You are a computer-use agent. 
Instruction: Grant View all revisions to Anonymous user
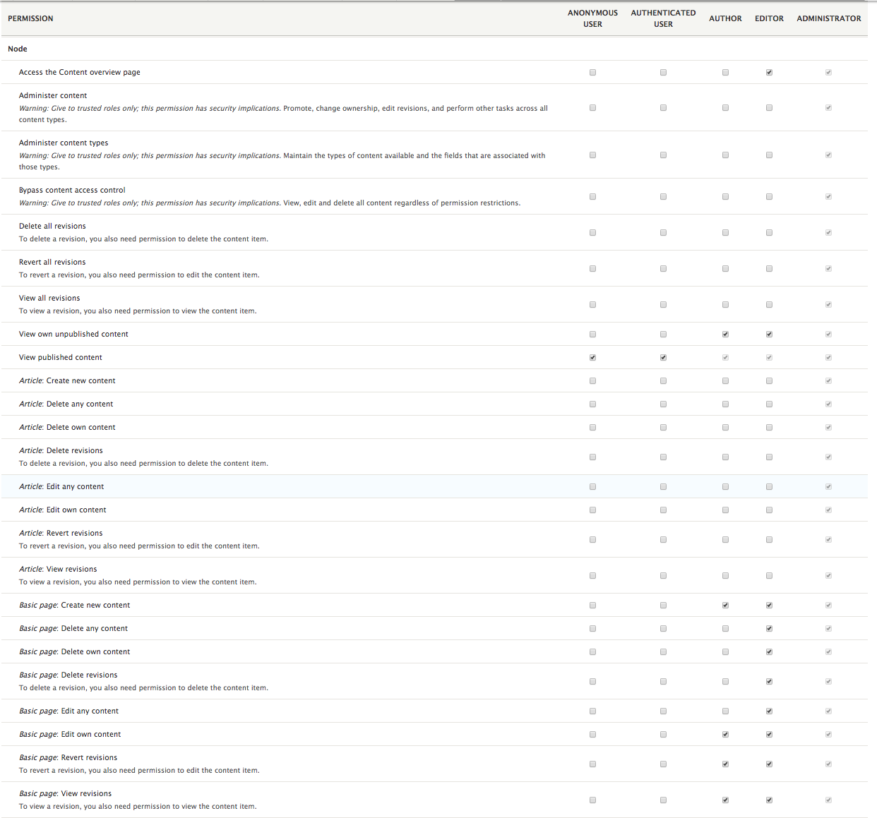(x=592, y=305)
